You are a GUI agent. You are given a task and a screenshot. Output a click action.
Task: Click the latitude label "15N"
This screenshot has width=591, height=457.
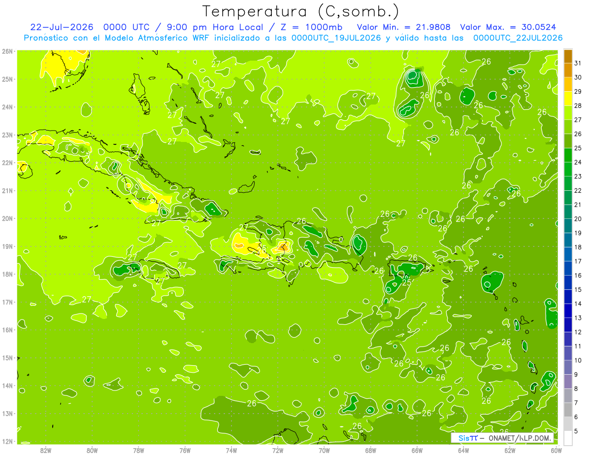[7, 357]
